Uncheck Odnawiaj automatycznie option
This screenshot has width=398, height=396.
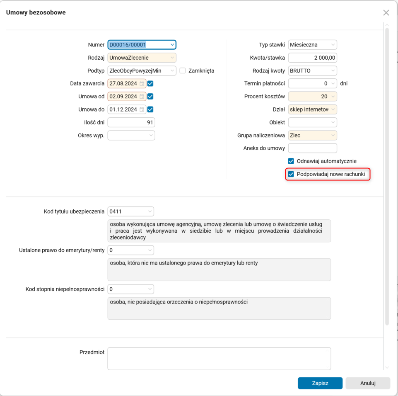[x=291, y=161]
